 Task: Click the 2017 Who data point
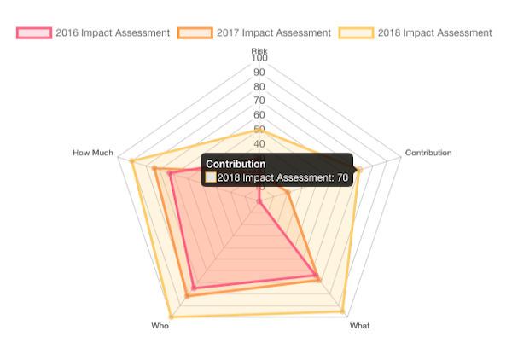(187, 296)
